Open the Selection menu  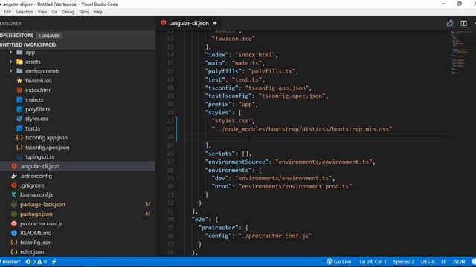pyautogui.click(x=25, y=12)
